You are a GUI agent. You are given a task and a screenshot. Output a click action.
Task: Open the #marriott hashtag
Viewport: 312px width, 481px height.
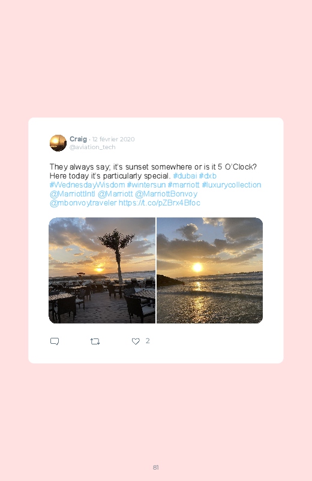point(184,185)
